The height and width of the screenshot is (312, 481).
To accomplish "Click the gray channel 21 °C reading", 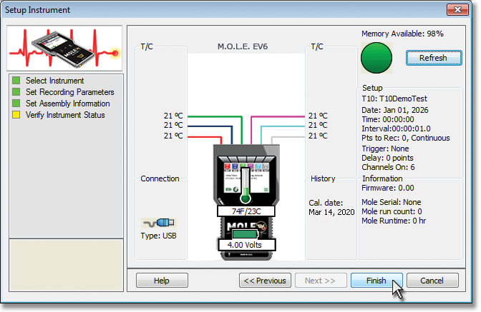I will pos(318,136).
